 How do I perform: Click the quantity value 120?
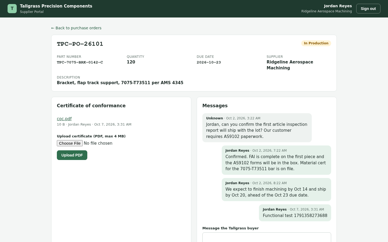point(131,62)
